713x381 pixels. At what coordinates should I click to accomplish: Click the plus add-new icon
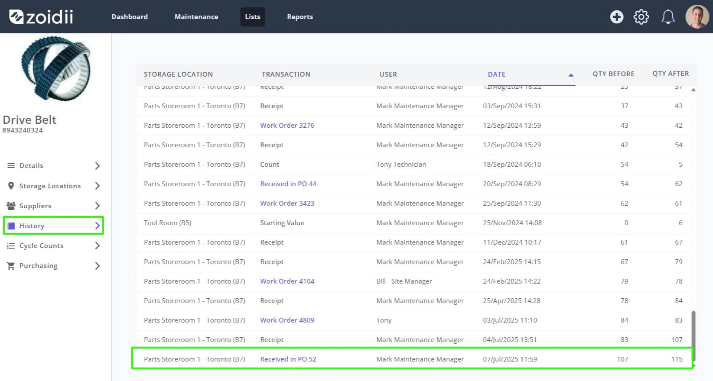[x=617, y=17]
